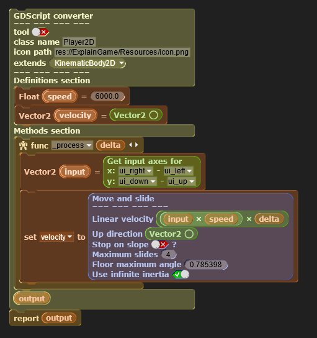Toggle the tool boolean switch
The height and width of the screenshot is (338, 317).
click(x=40, y=32)
